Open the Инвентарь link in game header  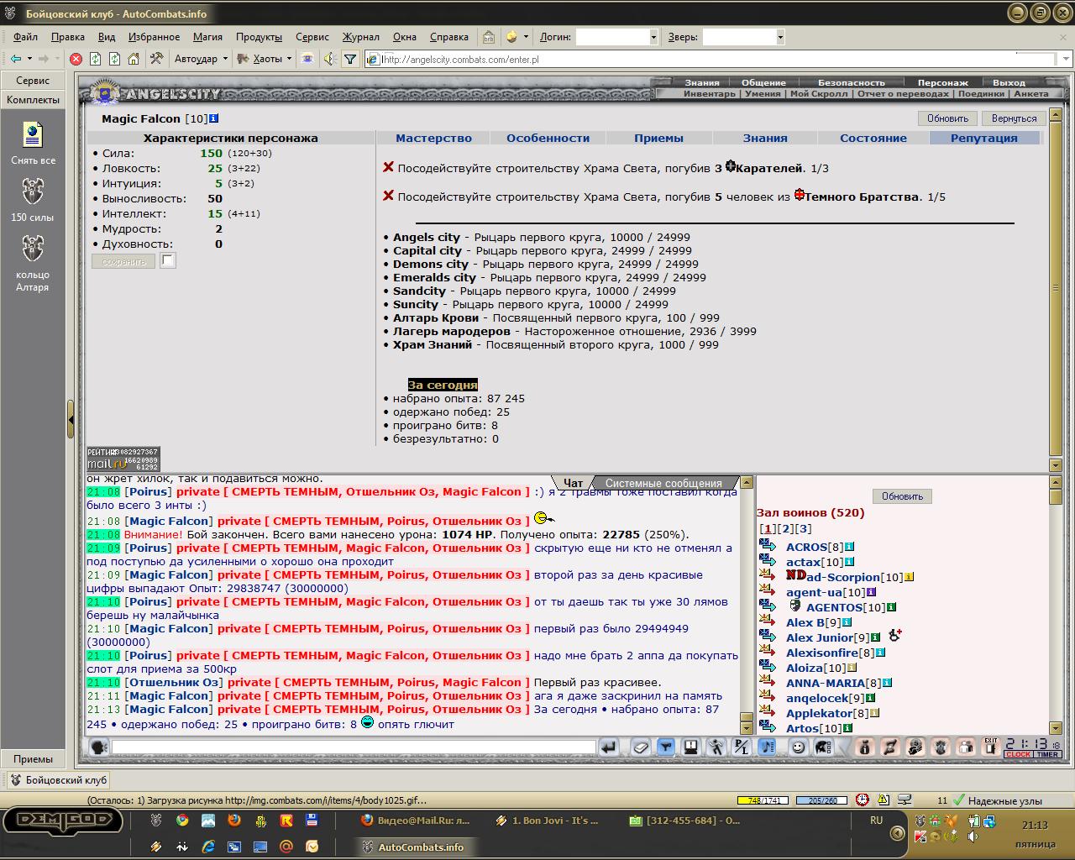[x=710, y=93]
